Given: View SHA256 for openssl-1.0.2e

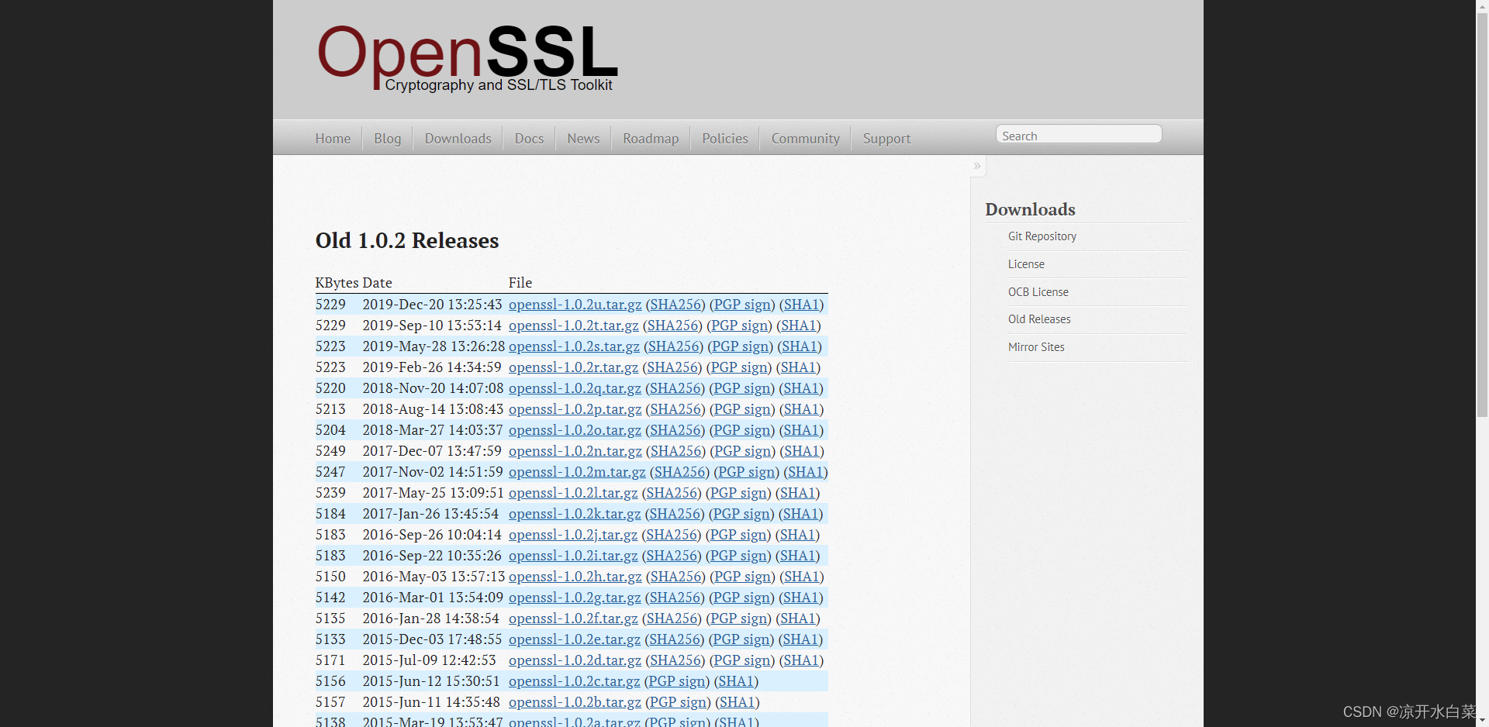Looking at the screenshot, I should pyautogui.click(x=675, y=639).
